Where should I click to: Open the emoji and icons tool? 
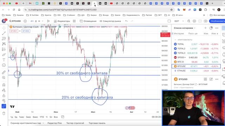click(x=4, y=65)
